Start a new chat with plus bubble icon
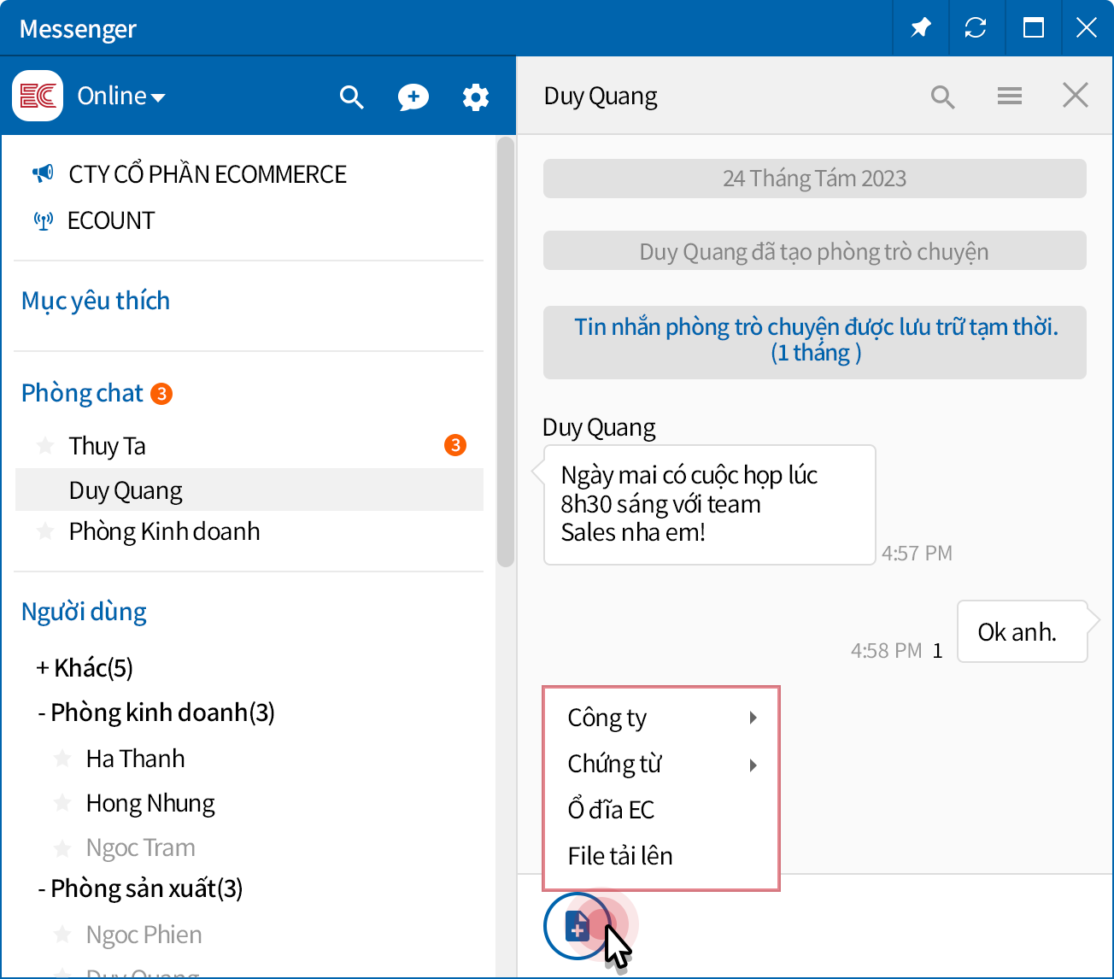This screenshot has width=1114, height=979. [413, 97]
